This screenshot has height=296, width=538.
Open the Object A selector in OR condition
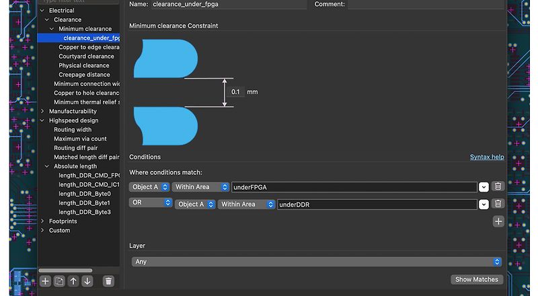(x=195, y=205)
